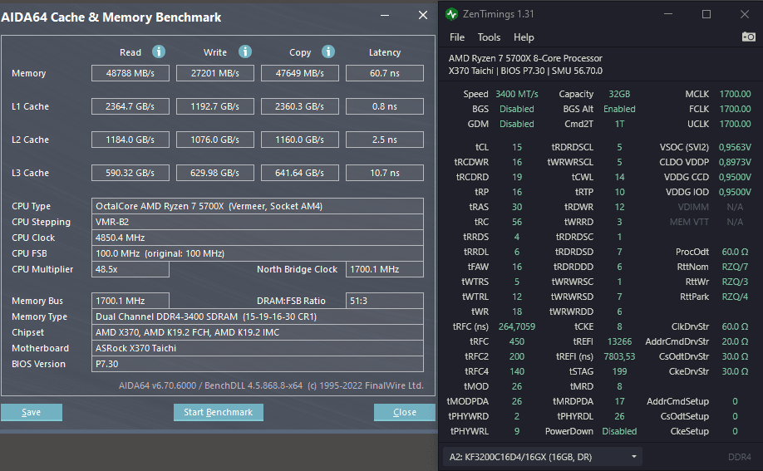Click the CPU Type information field

(258, 206)
